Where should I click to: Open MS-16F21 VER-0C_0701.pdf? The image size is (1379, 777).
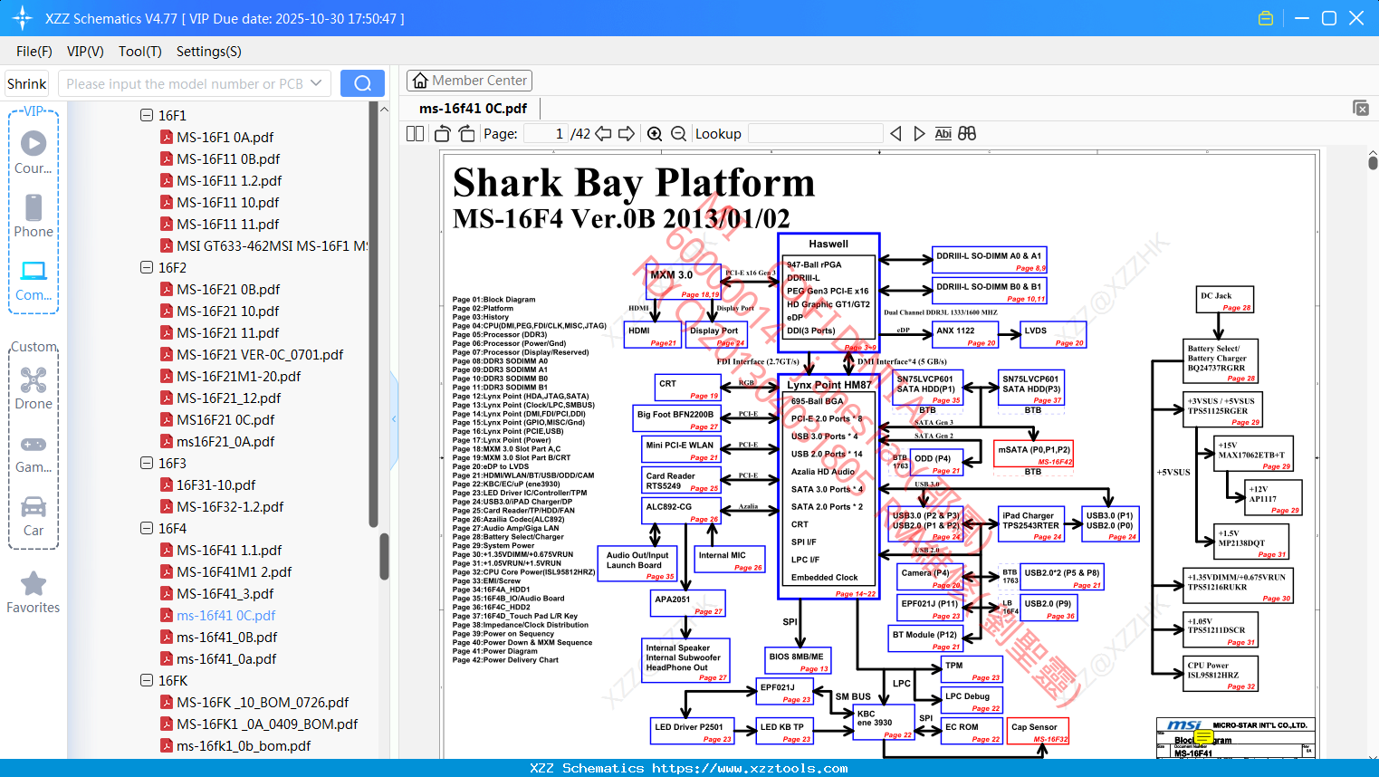point(260,354)
